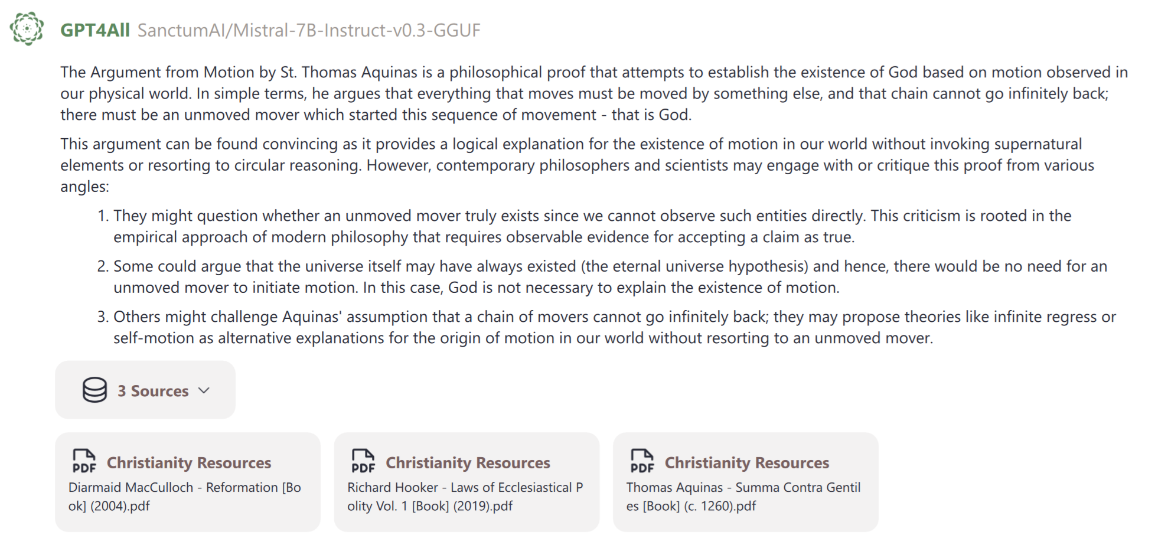Click the PDF icon on the Thomas Aquinas card
The width and height of the screenshot is (1158, 548).
click(642, 461)
